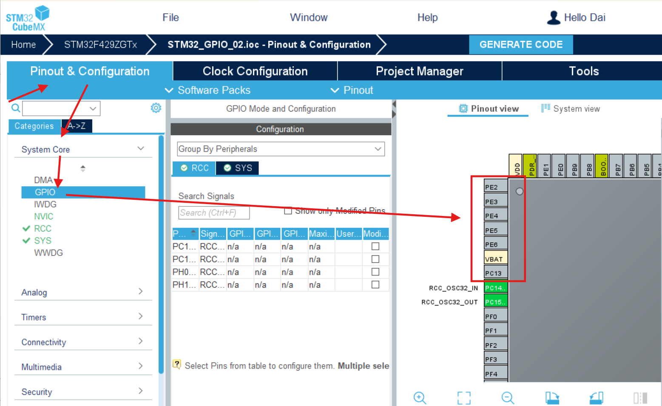
Task: Click the zoom in icon under the pinout view
Action: 420,398
